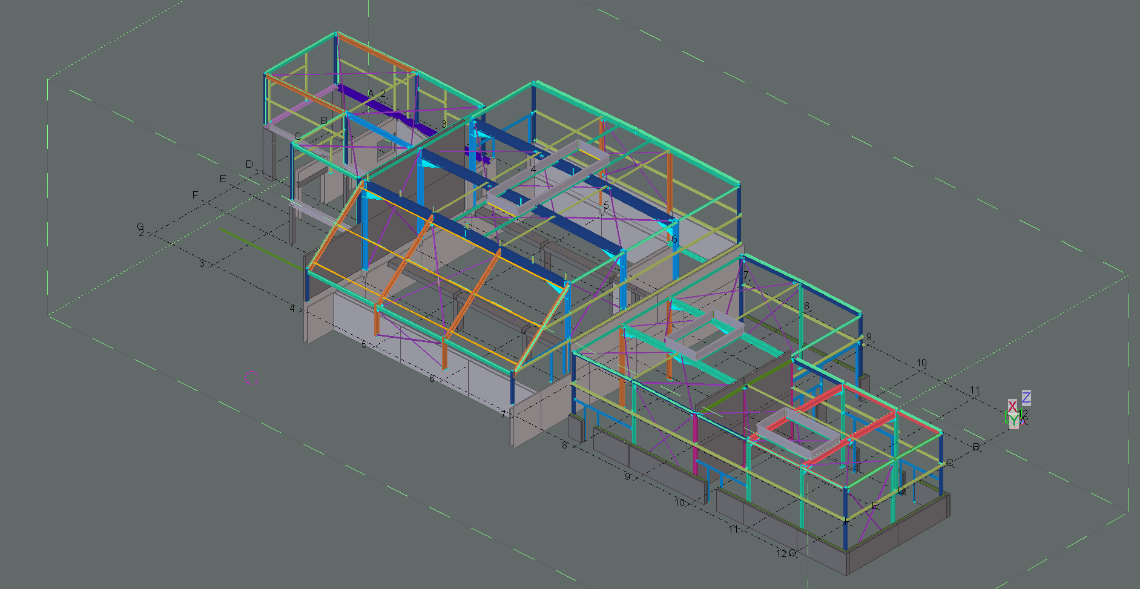Click grid label 10 near the axis symbol
The image size is (1140, 589).
921,363
